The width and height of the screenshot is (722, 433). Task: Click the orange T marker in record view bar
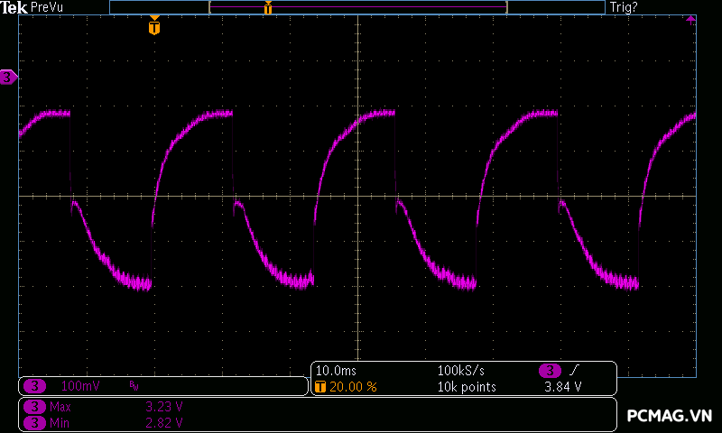(x=268, y=7)
